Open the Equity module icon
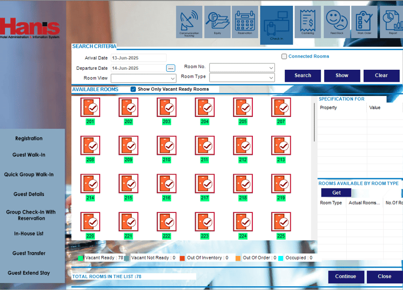This screenshot has height=290, width=403. [x=217, y=22]
